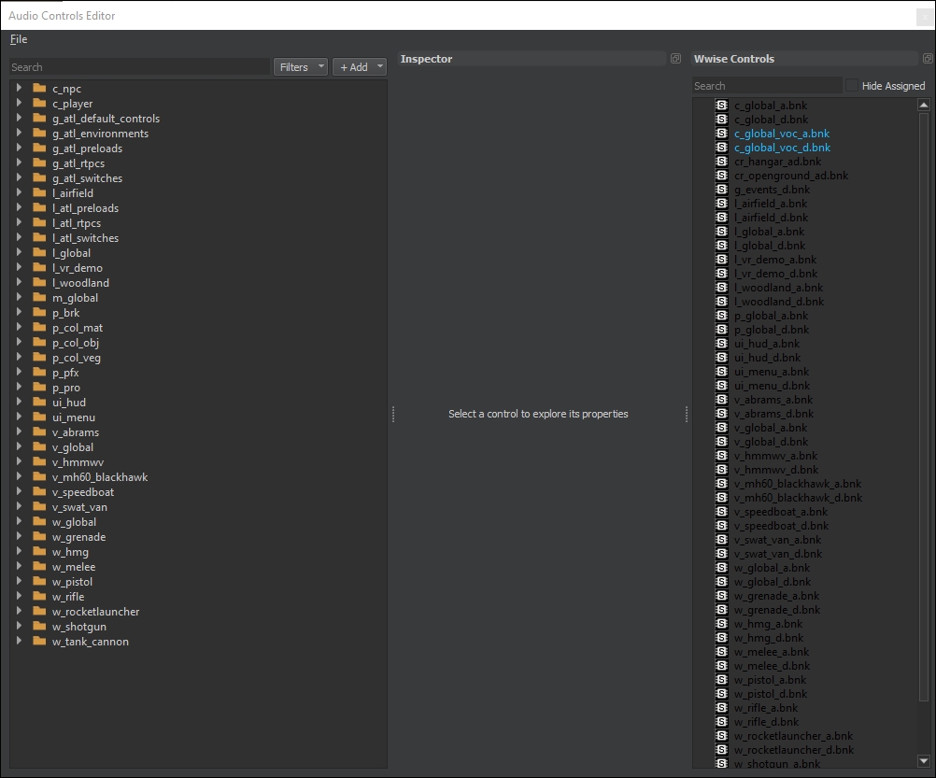Click the soundbank icon beside cr_hangar_ad.bnk

pyautogui.click(x=722, y=162)
